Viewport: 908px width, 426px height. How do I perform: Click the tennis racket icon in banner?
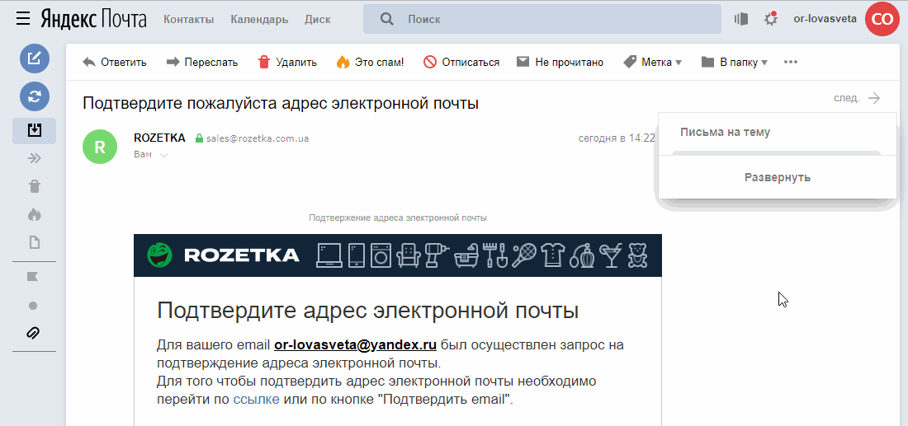pyautogui.click(x=524, y=255)
